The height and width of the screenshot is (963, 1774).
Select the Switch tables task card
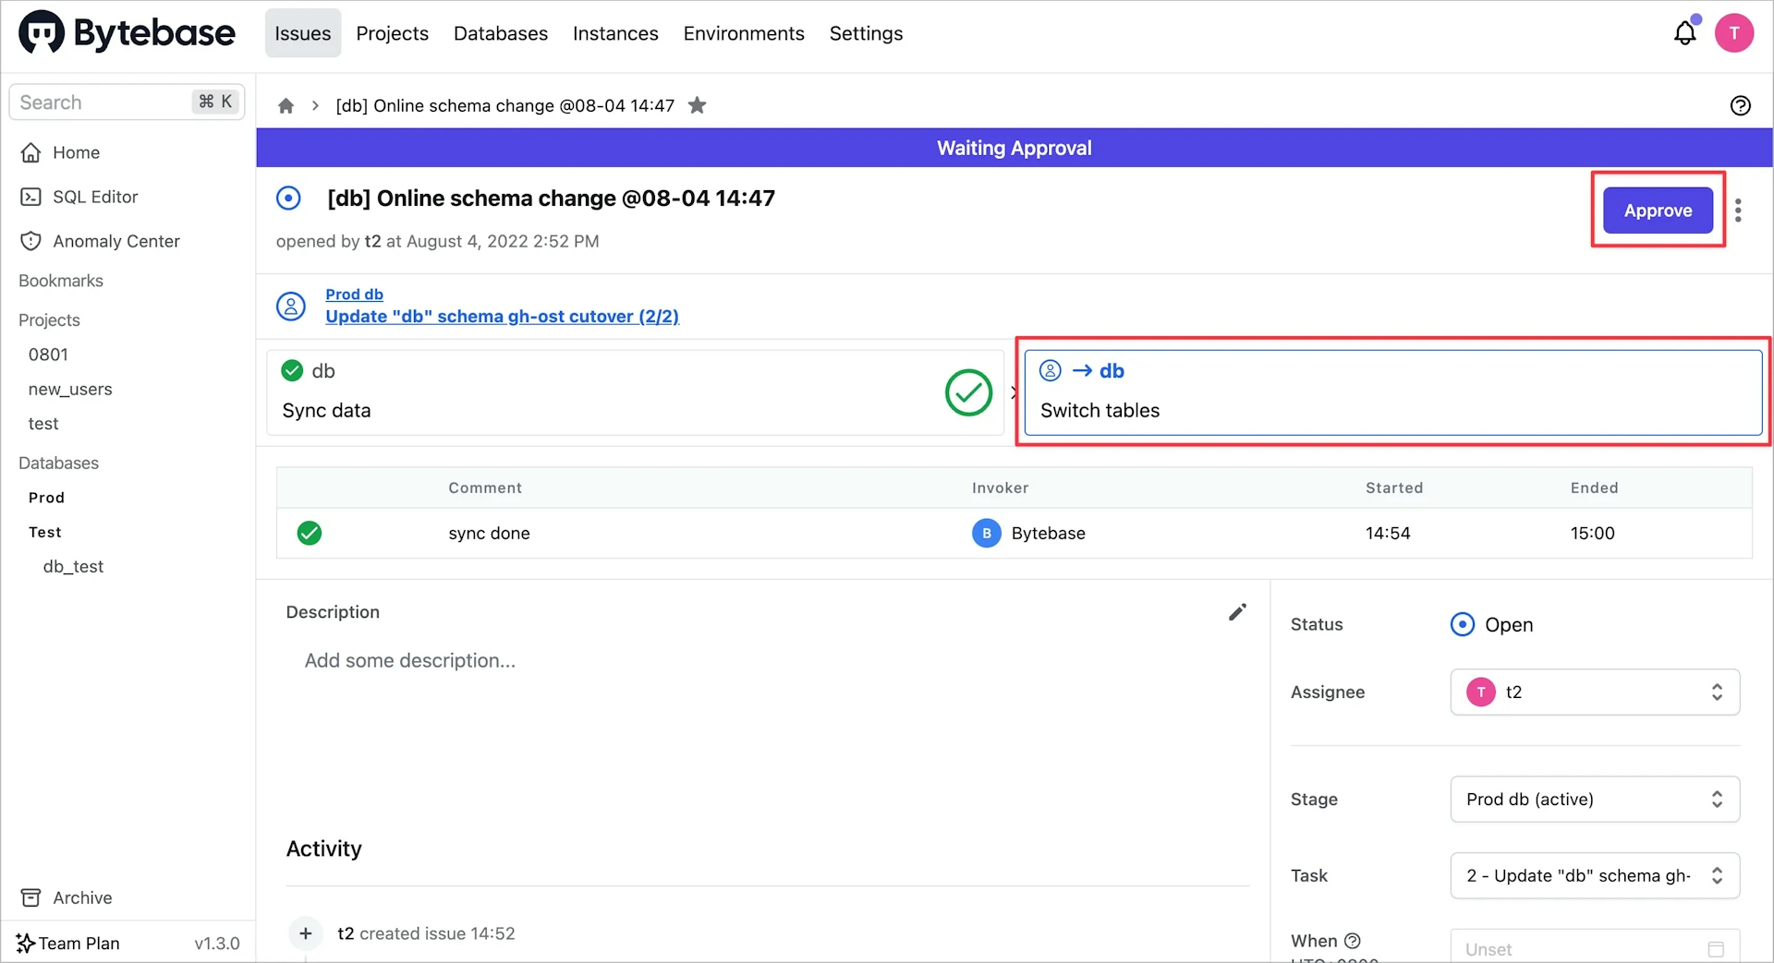(1392, 392)
